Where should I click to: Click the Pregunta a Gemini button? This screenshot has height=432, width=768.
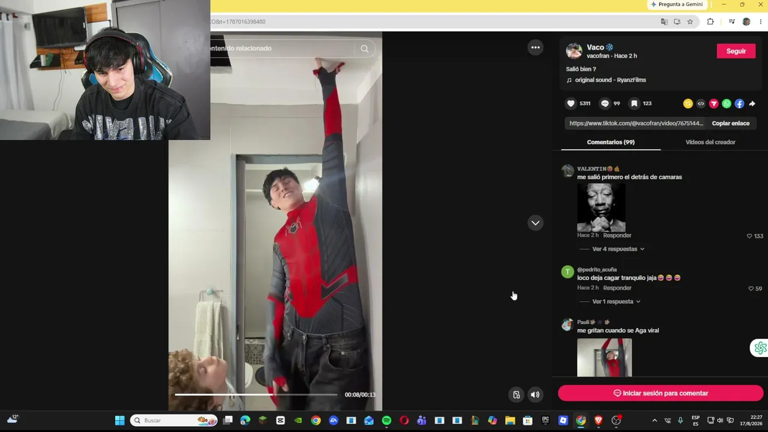coord(677,4)
